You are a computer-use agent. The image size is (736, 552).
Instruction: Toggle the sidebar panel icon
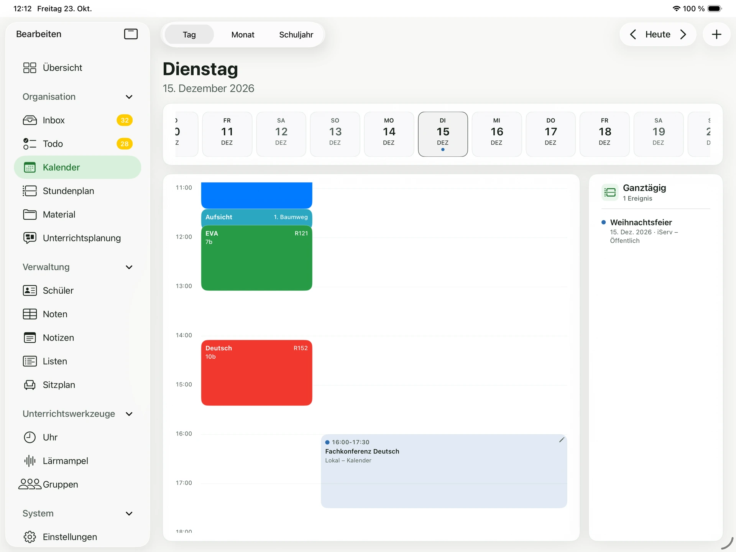(x=131, y=34)
